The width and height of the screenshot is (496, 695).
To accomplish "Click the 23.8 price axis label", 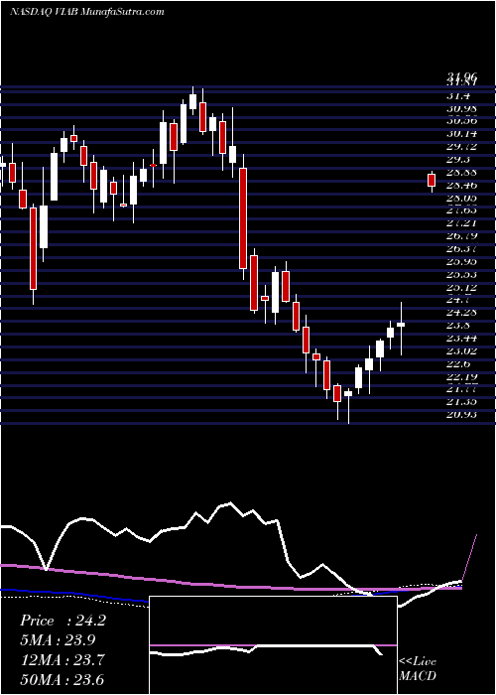I will click(459, 326).
